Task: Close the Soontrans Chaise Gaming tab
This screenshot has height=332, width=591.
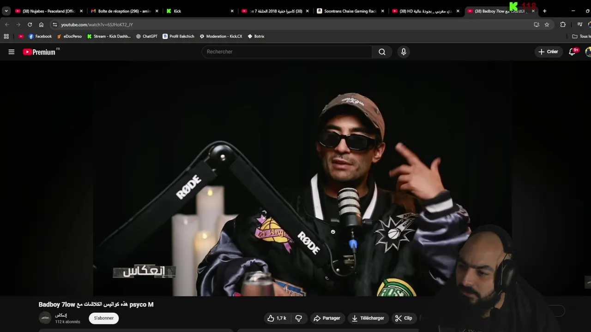Action: point(383,11)
